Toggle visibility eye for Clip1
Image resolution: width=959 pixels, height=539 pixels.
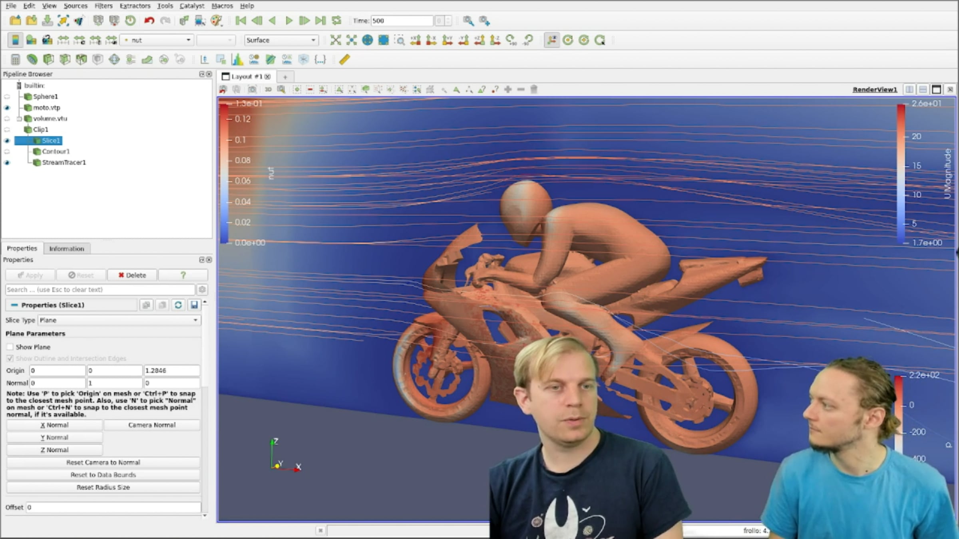point(7,130)
